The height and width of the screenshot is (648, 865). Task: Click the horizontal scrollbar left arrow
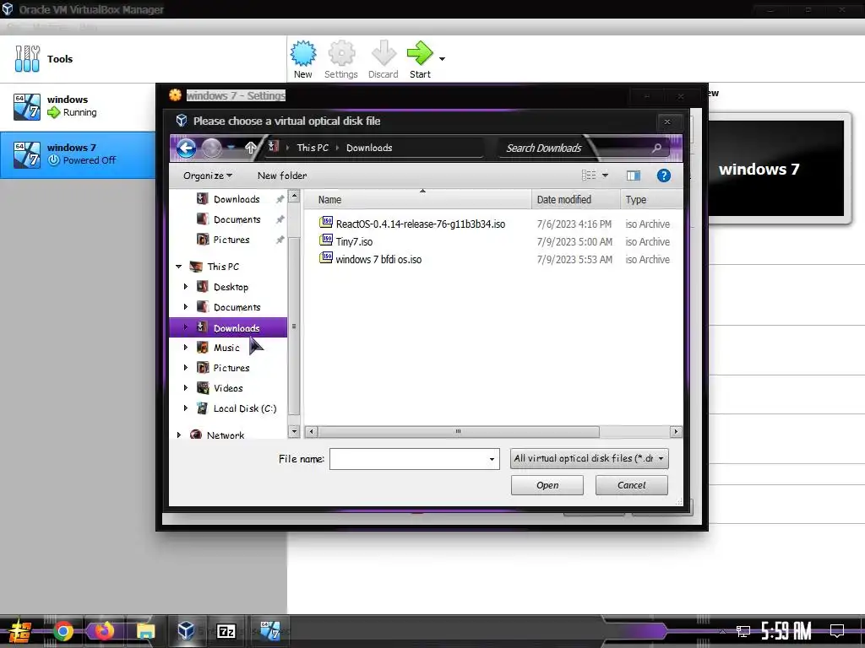[311, 431]
